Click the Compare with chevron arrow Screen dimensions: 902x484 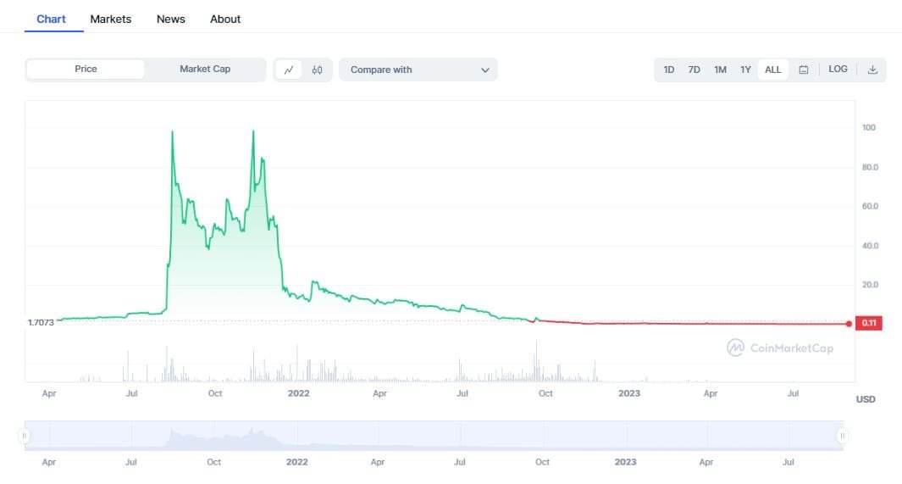[485, 70]
